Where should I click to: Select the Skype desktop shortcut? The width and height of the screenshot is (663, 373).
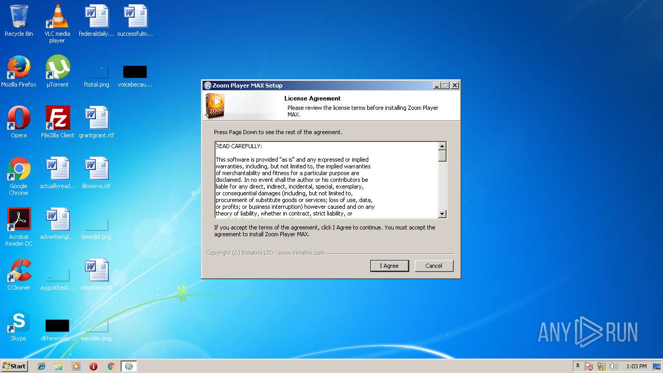19,325
